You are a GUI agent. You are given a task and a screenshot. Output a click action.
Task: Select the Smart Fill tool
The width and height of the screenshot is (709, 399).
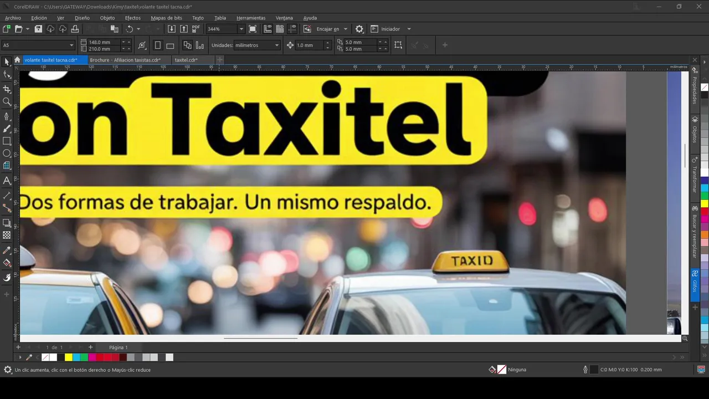(x=7, y=278)
